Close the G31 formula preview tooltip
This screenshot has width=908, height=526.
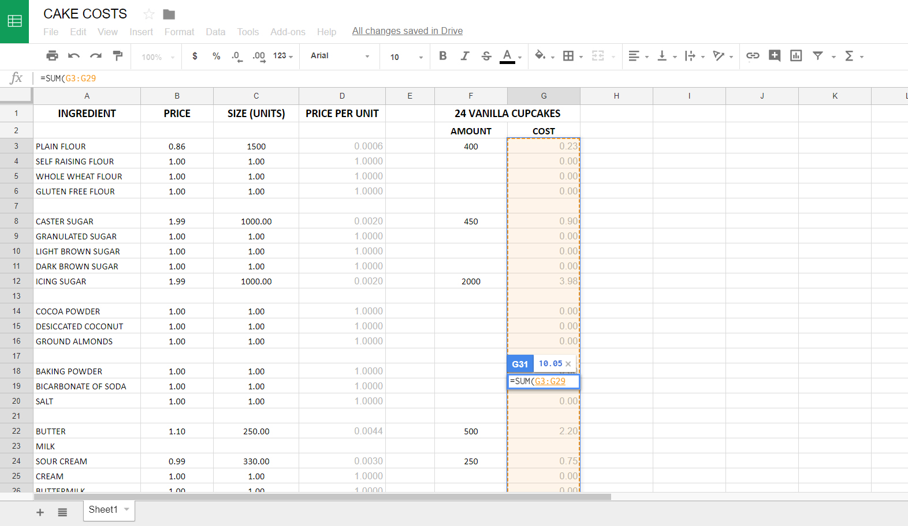coord(568,364)
